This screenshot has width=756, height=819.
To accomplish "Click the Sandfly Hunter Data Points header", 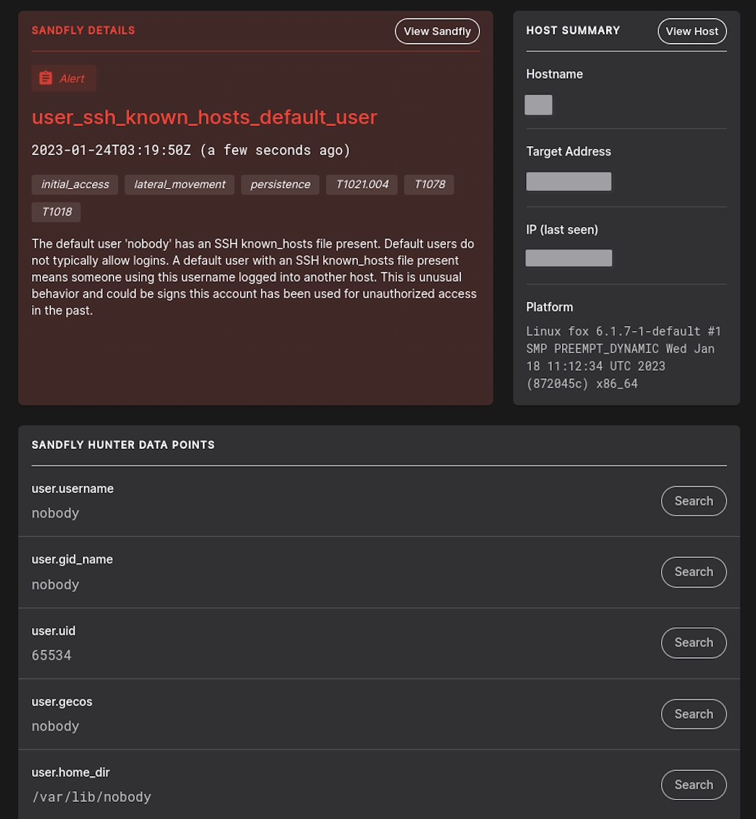I will pos(123,444).
